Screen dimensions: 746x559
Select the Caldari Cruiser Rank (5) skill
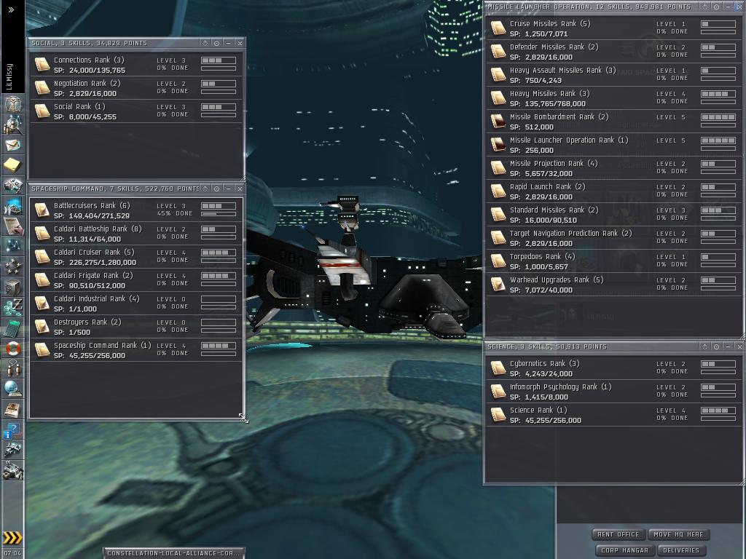coord(136,257)
